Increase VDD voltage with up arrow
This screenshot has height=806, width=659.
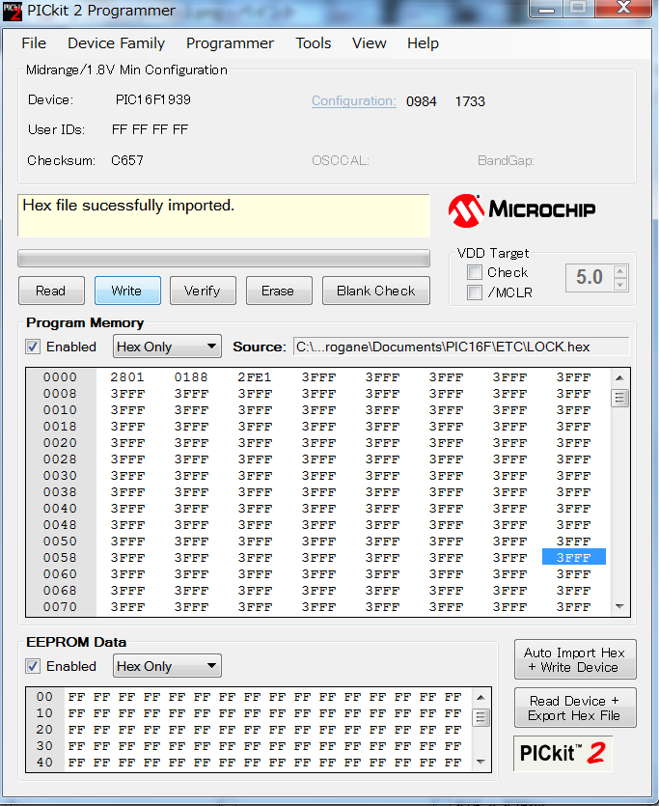click(620, 271)
